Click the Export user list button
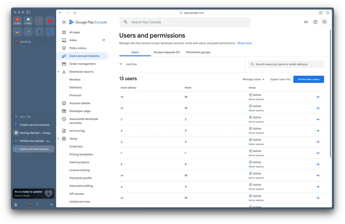This screenshot has height=224, width=345. 280,79
